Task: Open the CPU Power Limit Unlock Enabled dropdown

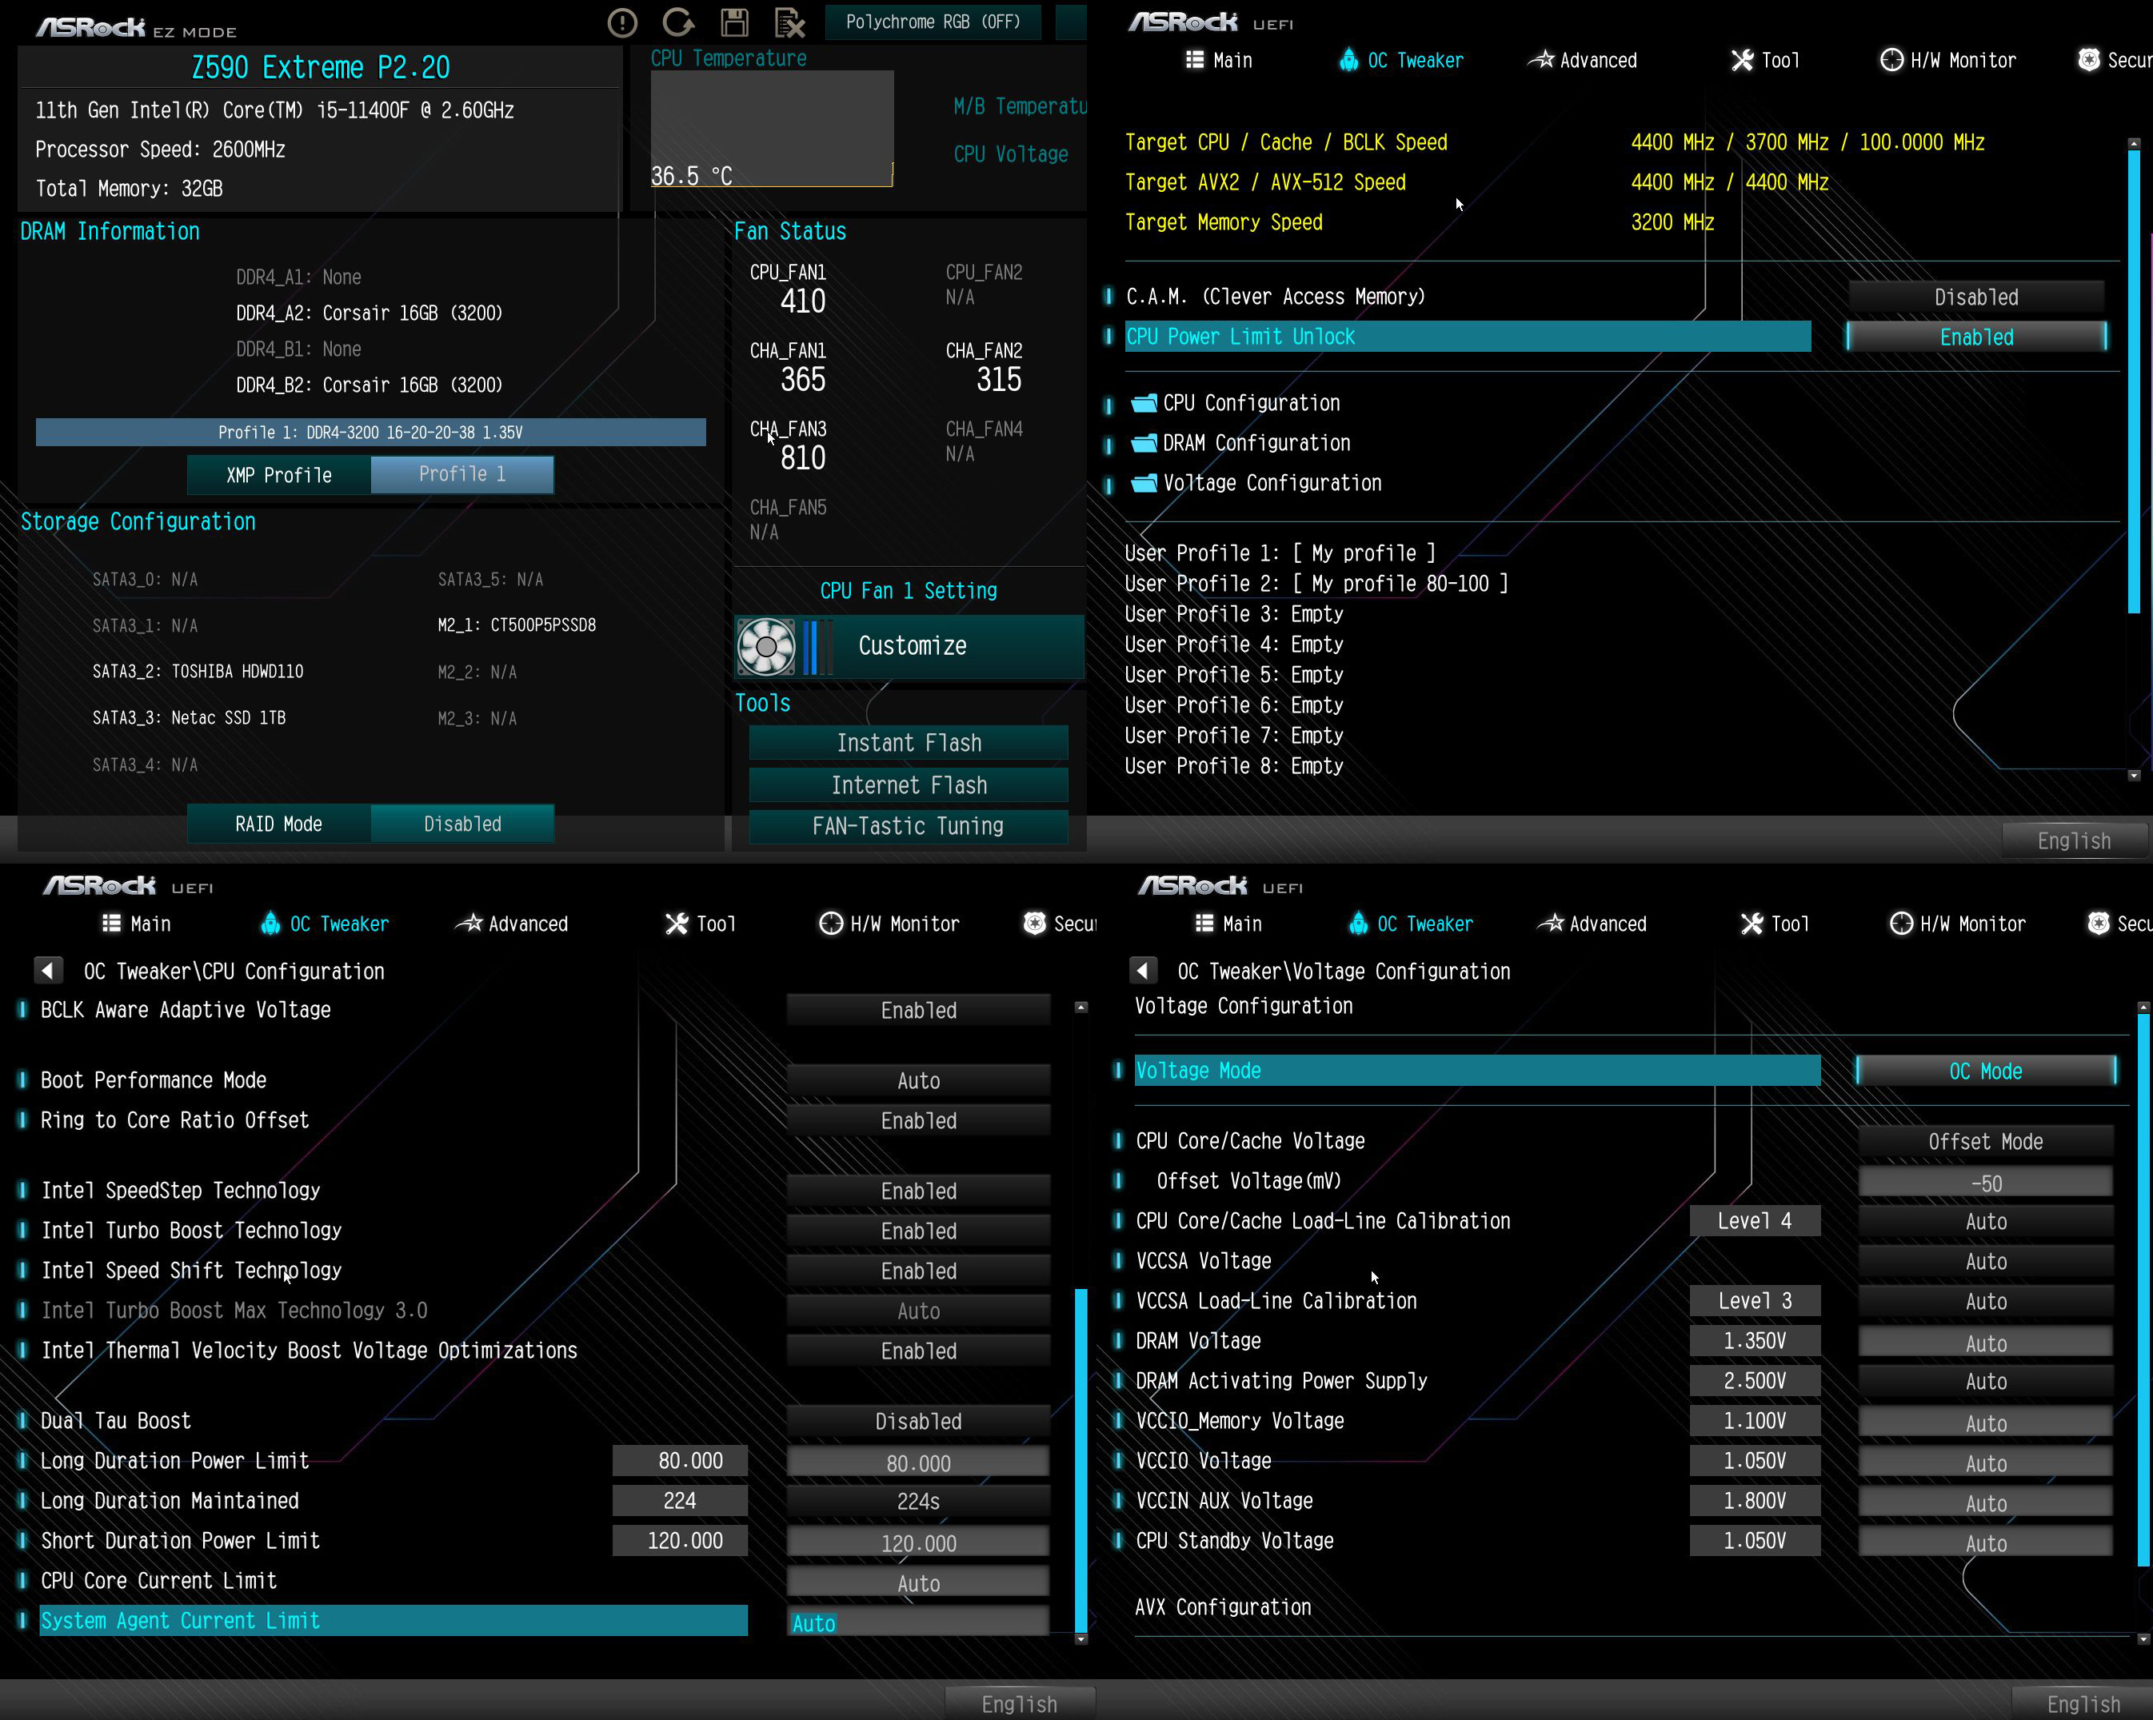Action: (x=1975, y=337)
